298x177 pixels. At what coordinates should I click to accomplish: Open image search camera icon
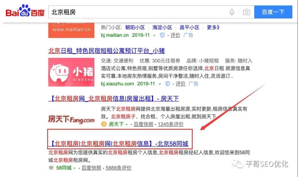(246, 12)
